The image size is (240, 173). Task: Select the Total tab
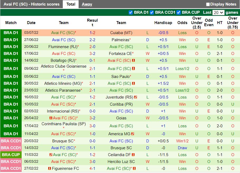70,4
